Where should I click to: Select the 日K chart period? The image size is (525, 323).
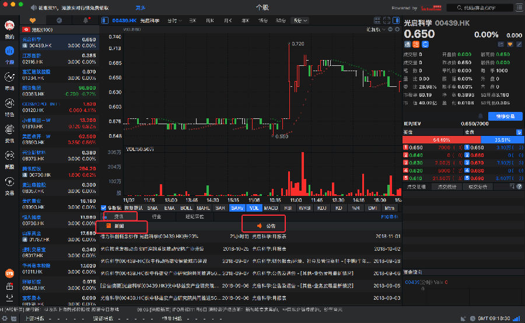pyautogui.click(x=192, y=21)
